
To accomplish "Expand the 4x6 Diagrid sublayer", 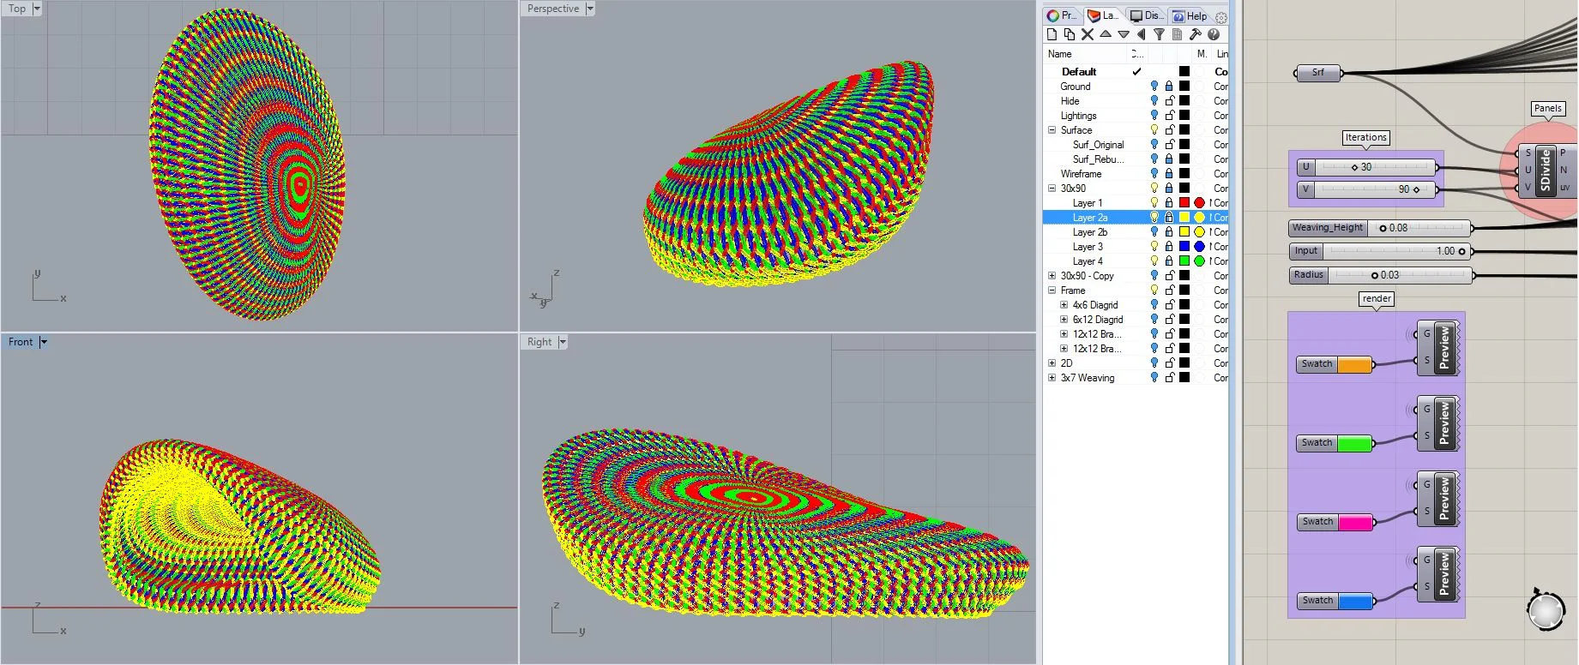I will 1064,305.
